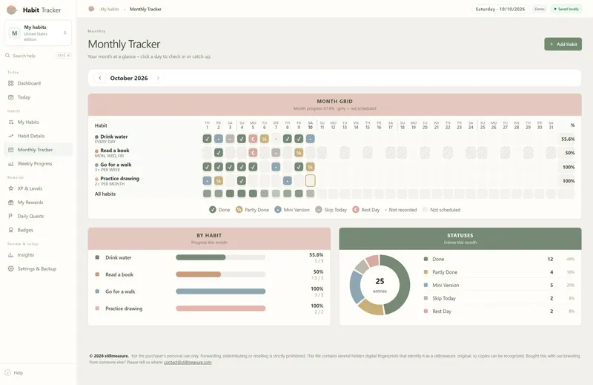Click the October 2026 month label
This screenshot has height=385, width=593.
coord(129,78)
